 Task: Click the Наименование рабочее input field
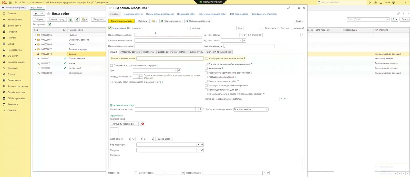pyautogui.click(x=168, y=35)
